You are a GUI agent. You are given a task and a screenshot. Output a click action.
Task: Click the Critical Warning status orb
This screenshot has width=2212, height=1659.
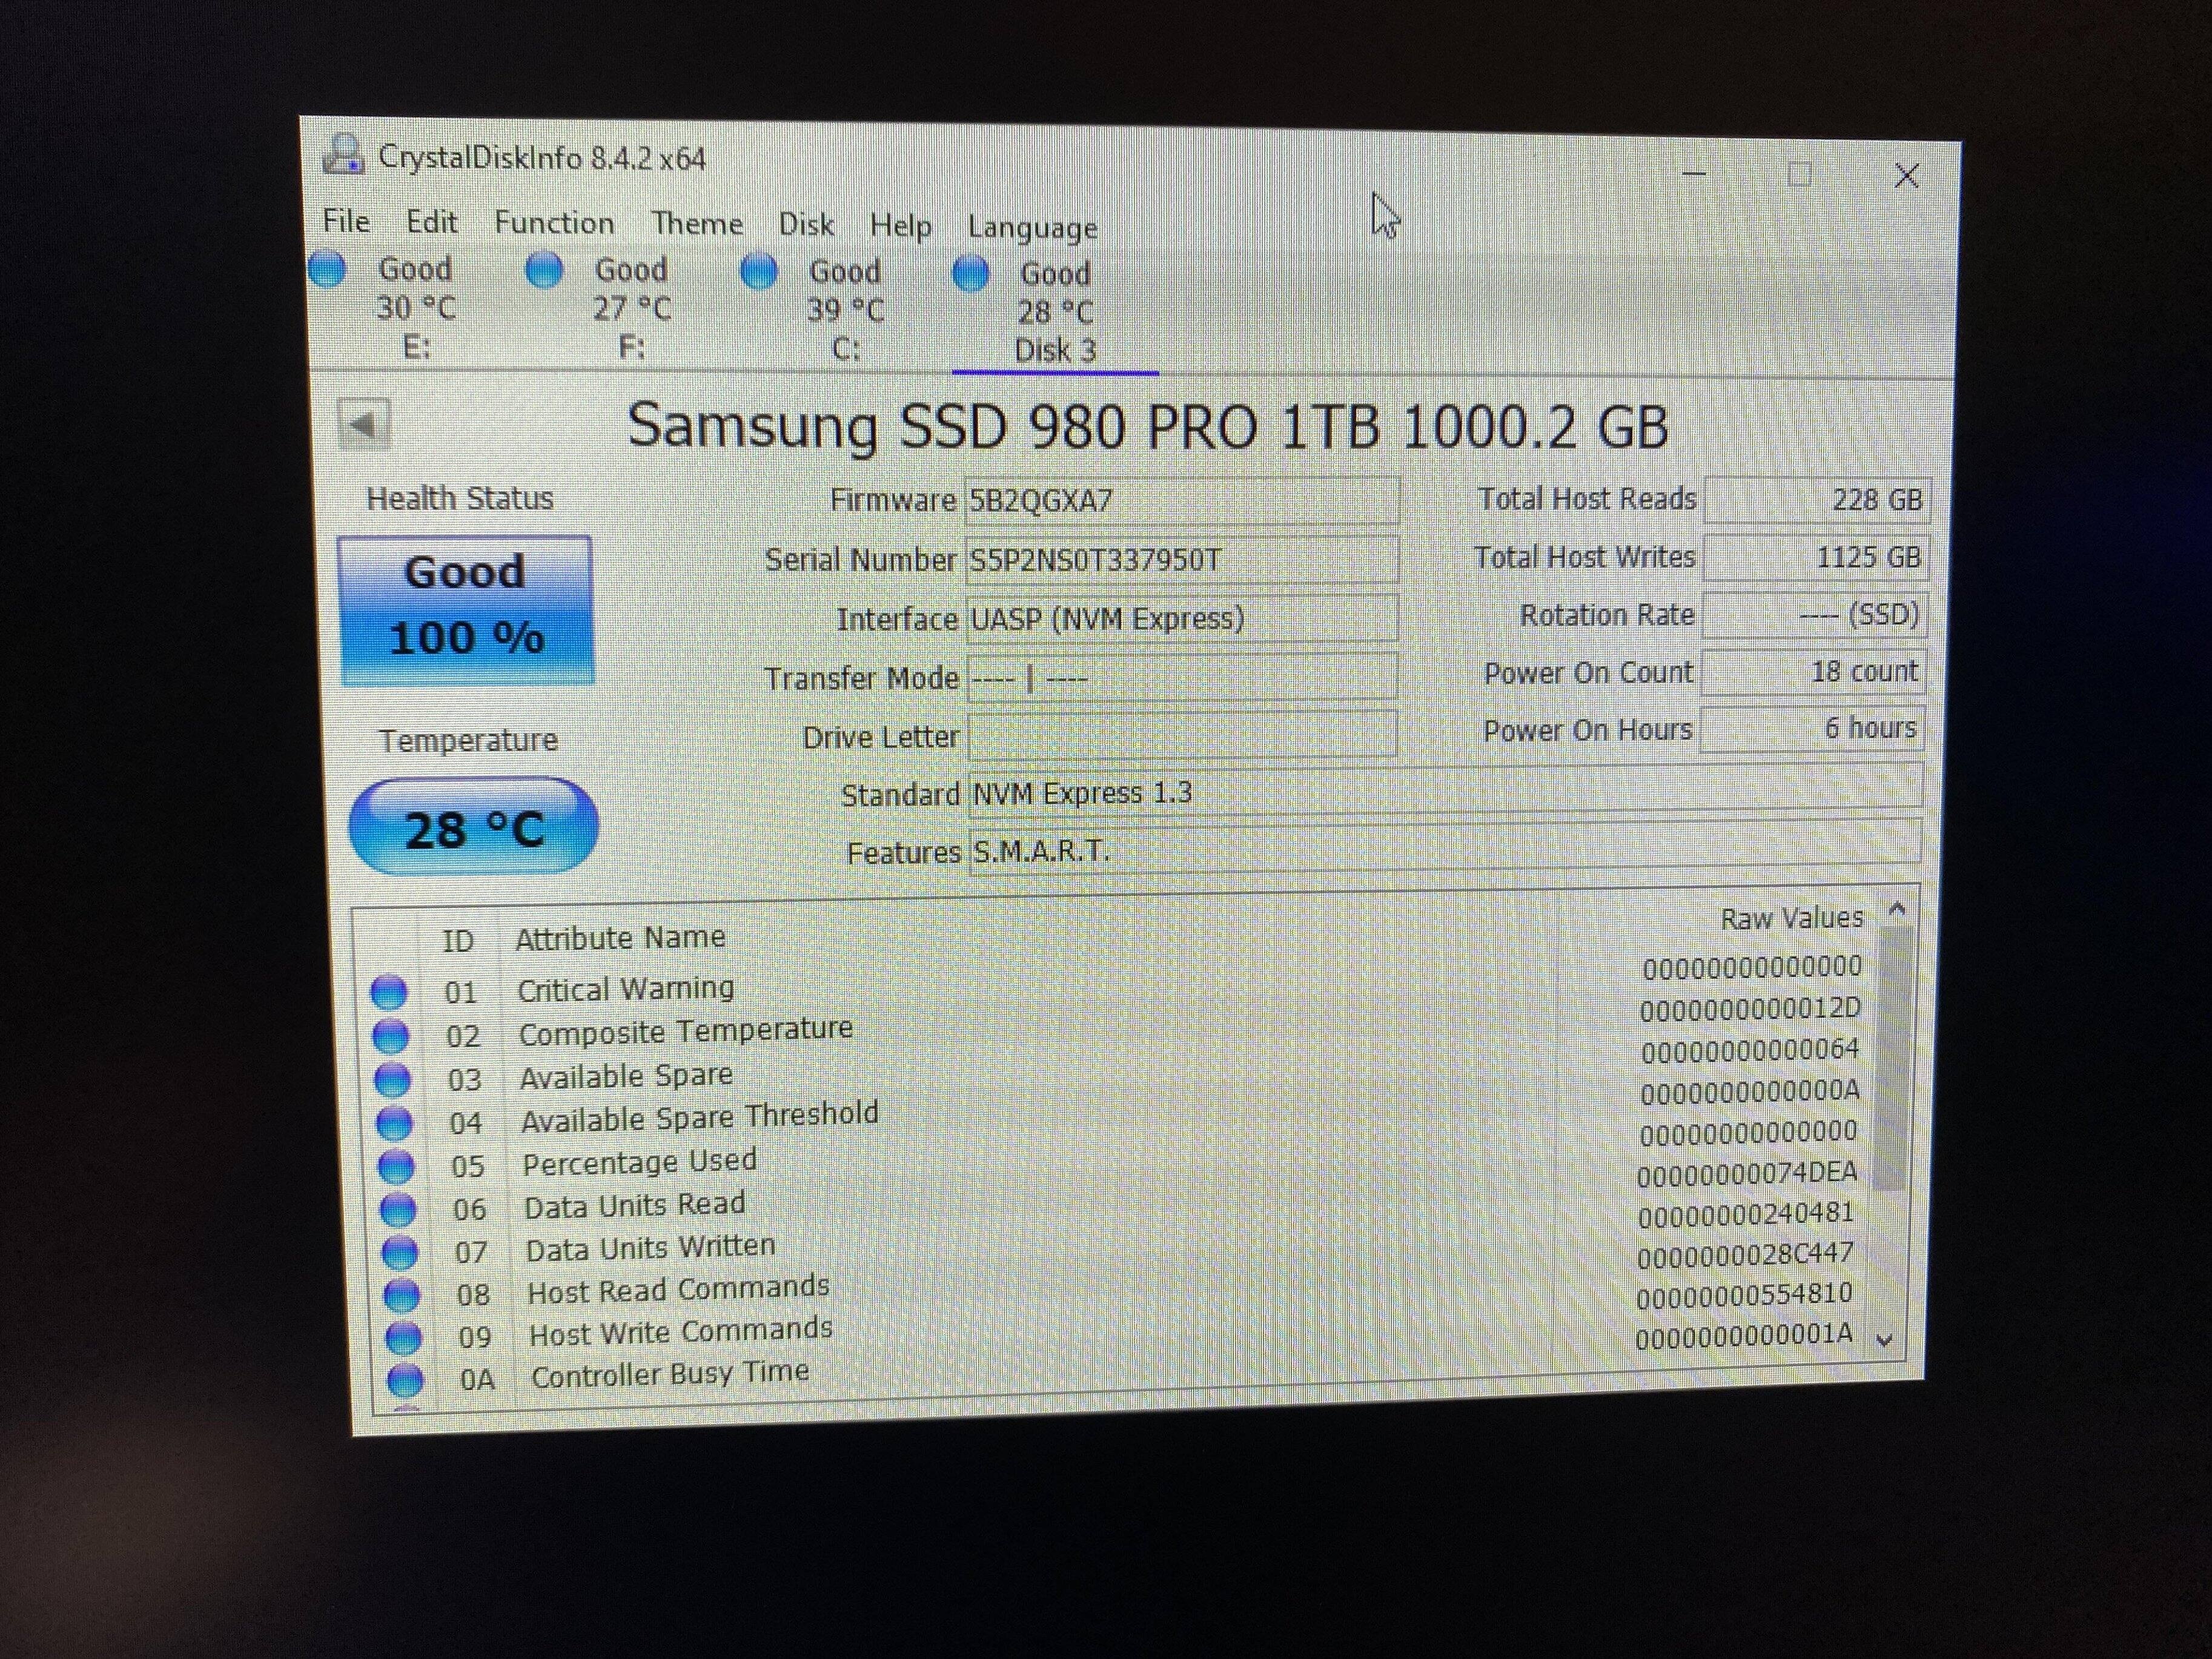[x=389, y=992]
